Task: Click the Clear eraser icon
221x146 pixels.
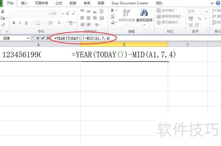Action: coord(112,22)
